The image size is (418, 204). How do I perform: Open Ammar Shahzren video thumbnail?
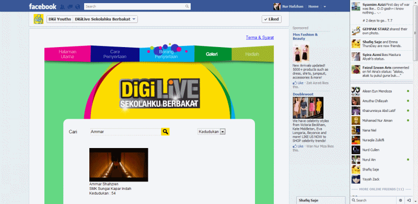point(119,165)
